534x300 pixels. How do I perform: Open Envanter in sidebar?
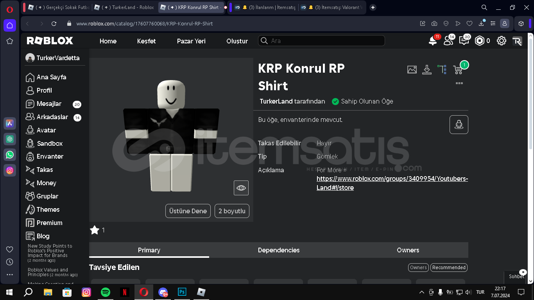click(x=45, y=156)
